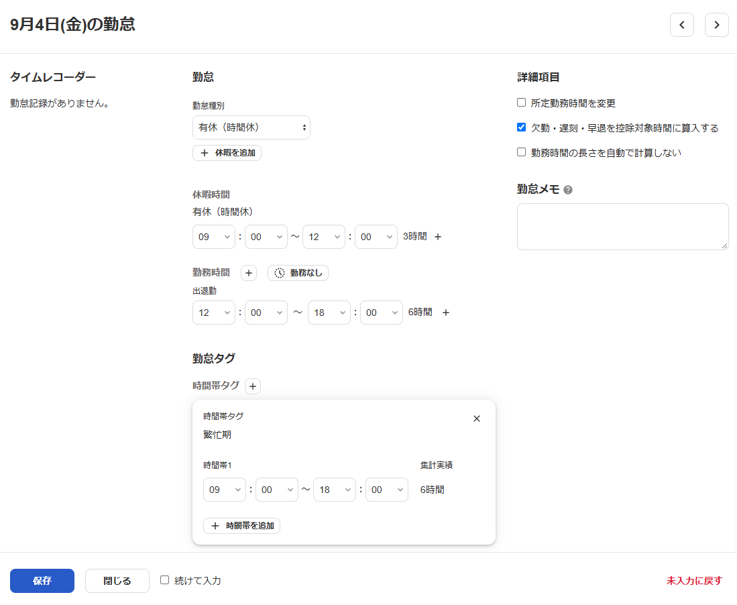Image resolution: width=737 pixels, height=605 pixels.
Task: Click the 休暇を追加 button
Action: pos(227,153)
